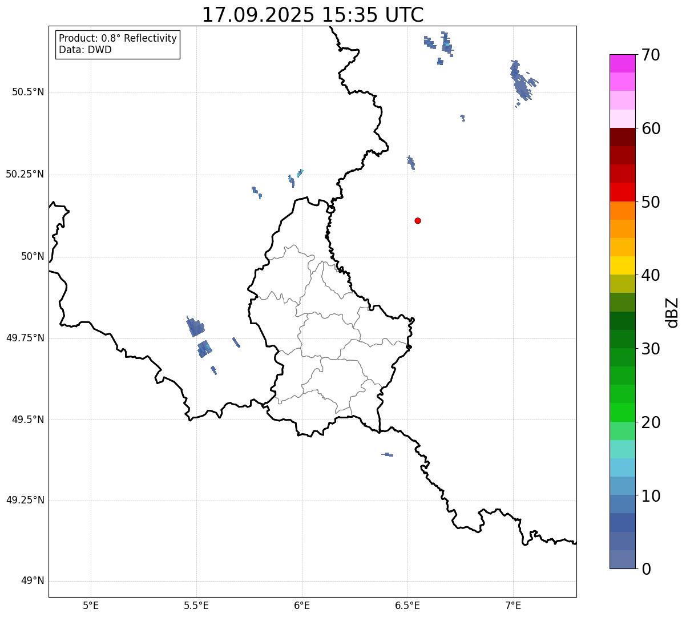The width and height of the screenshot is (686, 617).
Task: Click the "50°N" latitude label
Action: (x=33, y=256)
